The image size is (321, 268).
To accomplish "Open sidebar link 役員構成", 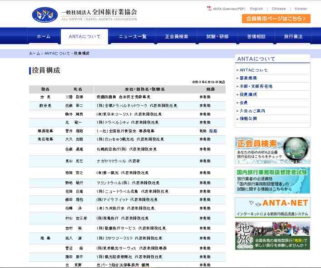I will click(x=248, y=94).
